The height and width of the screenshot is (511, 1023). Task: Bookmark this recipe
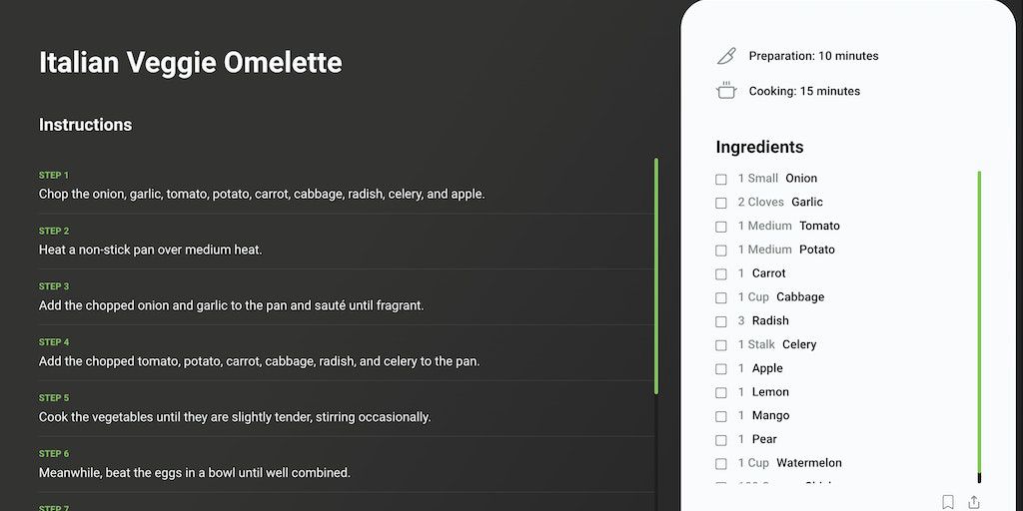[x=948, y=501]
